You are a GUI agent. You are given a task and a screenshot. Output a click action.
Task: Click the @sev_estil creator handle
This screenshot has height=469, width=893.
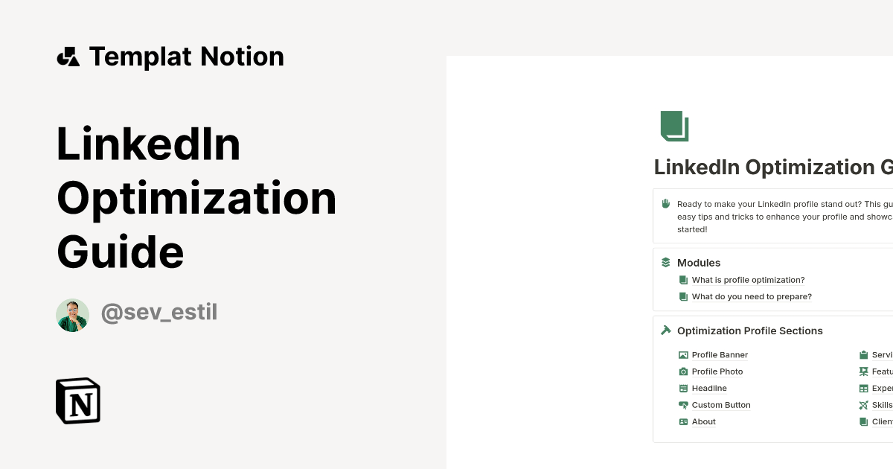pyautogui.click(x=159, y=312)
